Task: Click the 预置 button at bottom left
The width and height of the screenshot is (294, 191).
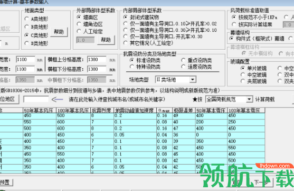Action: point(6,182)
